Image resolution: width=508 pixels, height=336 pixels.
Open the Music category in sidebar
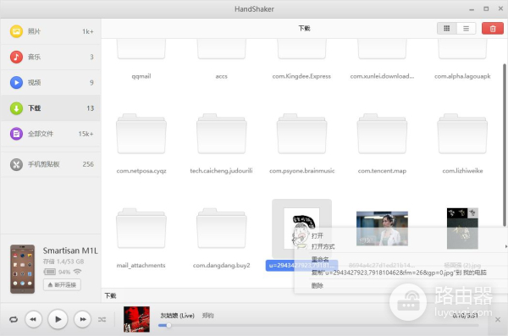click(51, 57)
